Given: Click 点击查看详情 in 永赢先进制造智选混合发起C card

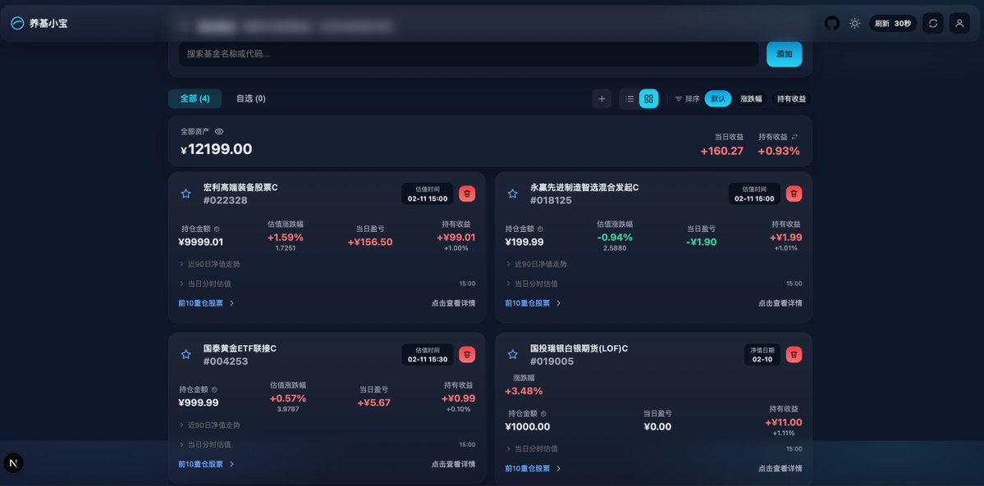Looking at the screenshot, I should click(x=780, y=303).
